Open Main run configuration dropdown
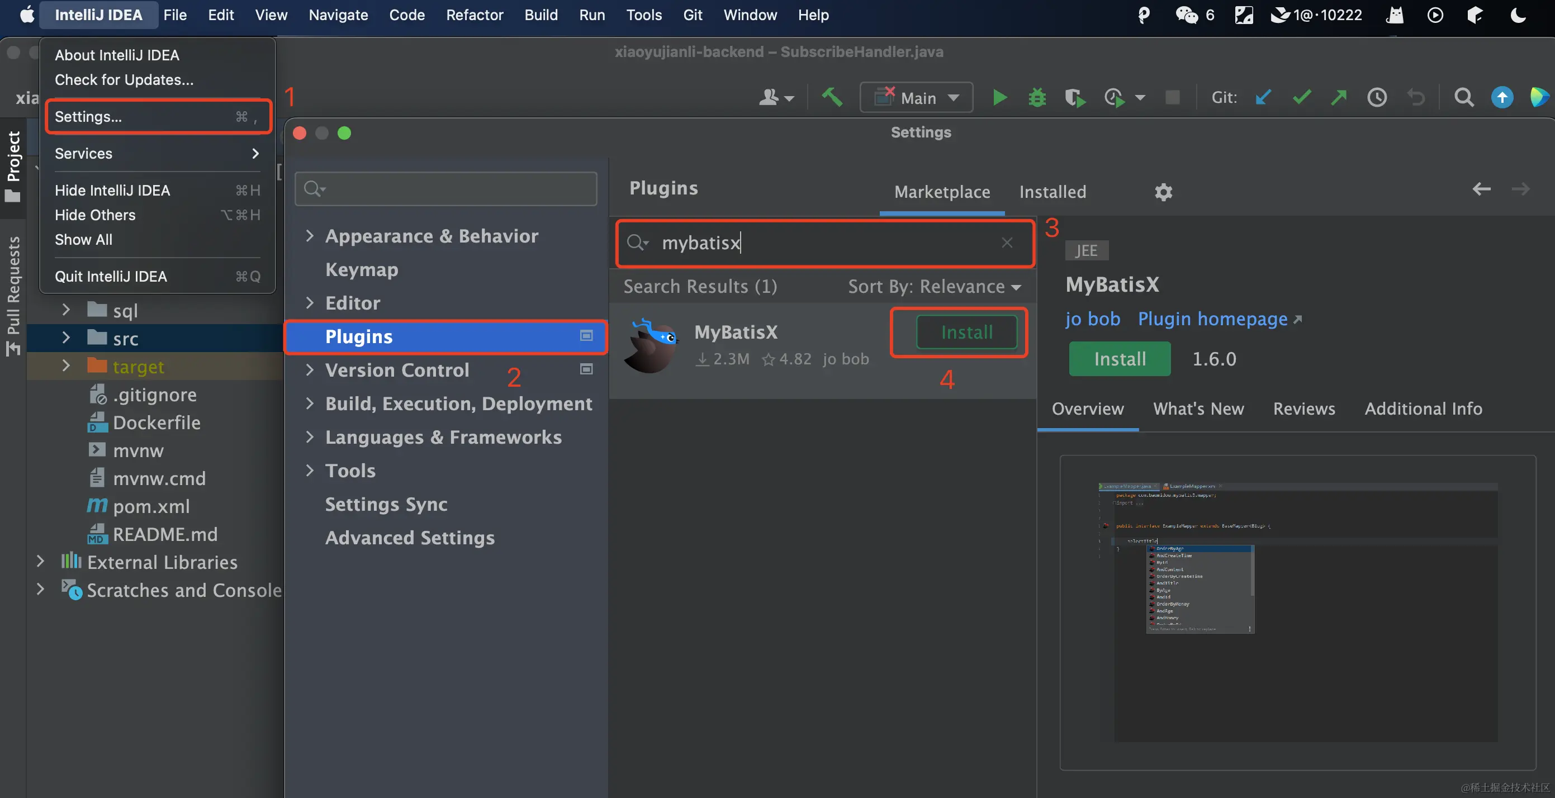 (916, 98)
